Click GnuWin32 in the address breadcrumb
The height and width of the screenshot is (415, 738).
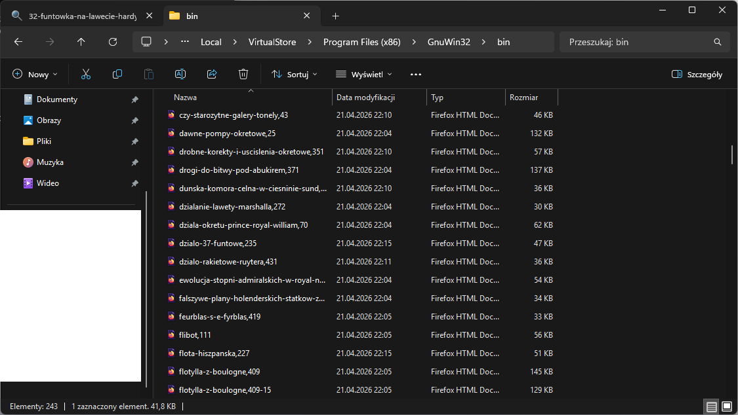click(x=449, y=42)
